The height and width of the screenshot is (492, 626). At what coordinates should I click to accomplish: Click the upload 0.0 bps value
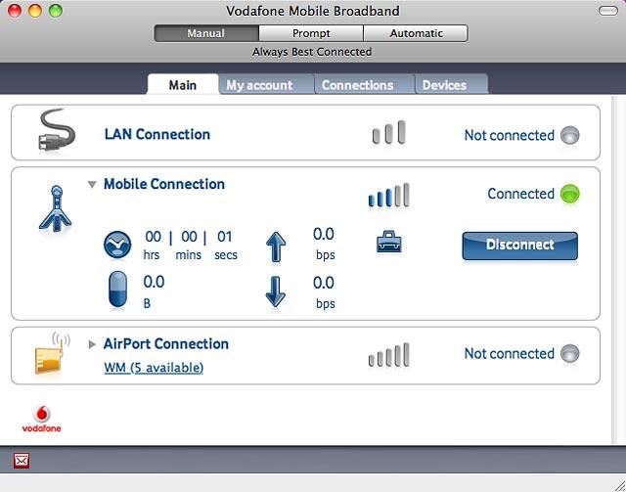(x=324, y=244)
